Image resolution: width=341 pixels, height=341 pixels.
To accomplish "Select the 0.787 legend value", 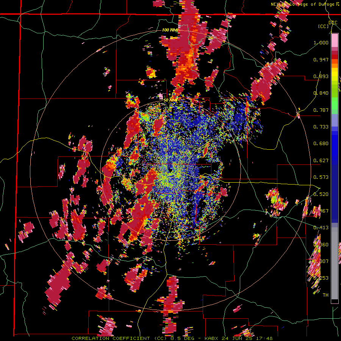I will tap(321, 110).
